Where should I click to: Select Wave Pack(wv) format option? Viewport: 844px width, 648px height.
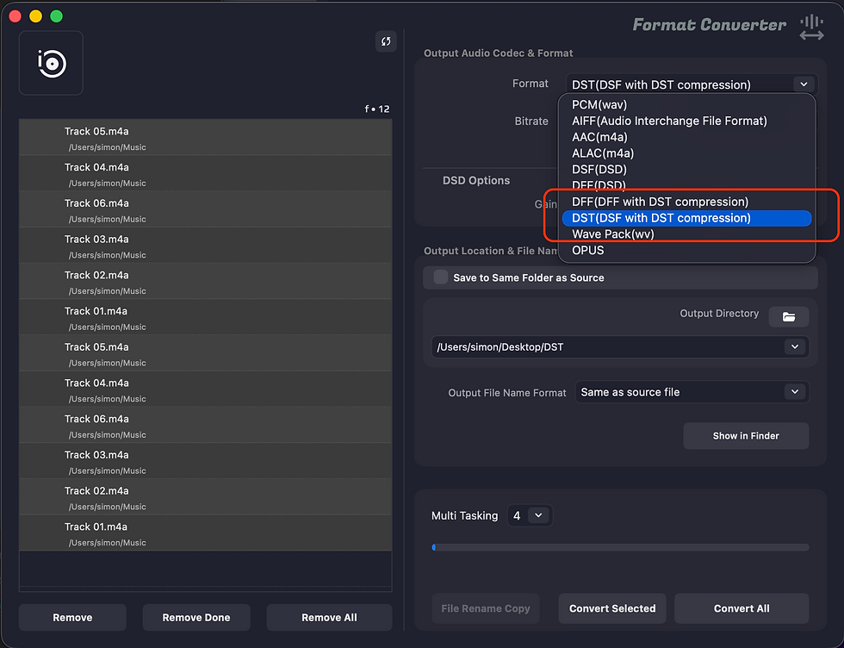(x=686, y=234)
